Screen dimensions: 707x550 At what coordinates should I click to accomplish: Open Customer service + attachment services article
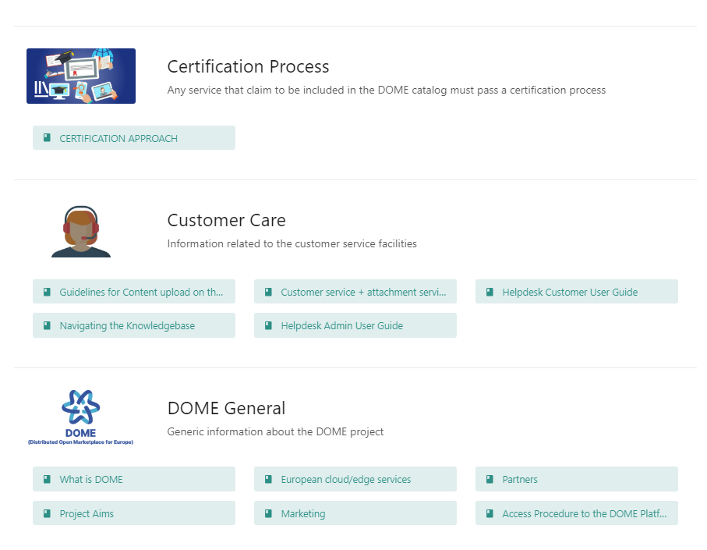363,292
